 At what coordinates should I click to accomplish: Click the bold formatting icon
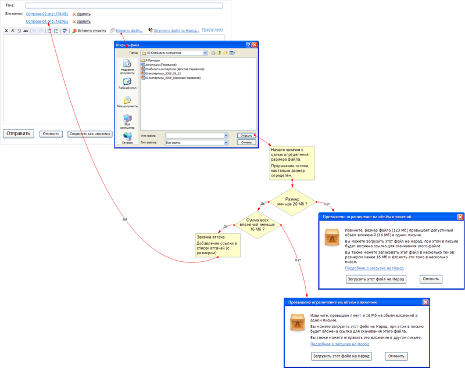click(6, 31)
